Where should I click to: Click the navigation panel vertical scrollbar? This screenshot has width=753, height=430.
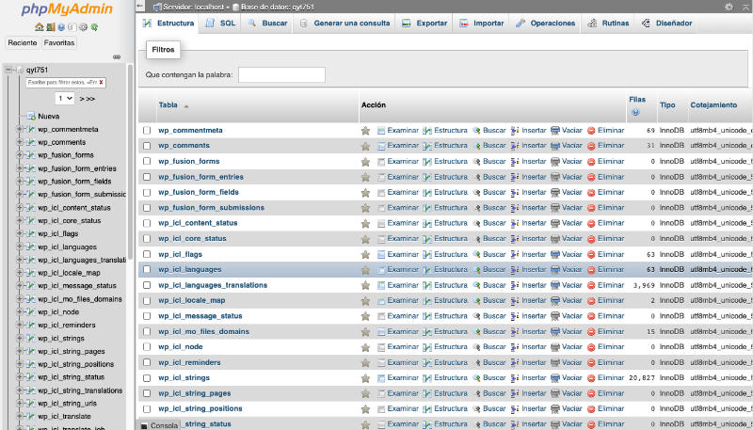[130, 161]
